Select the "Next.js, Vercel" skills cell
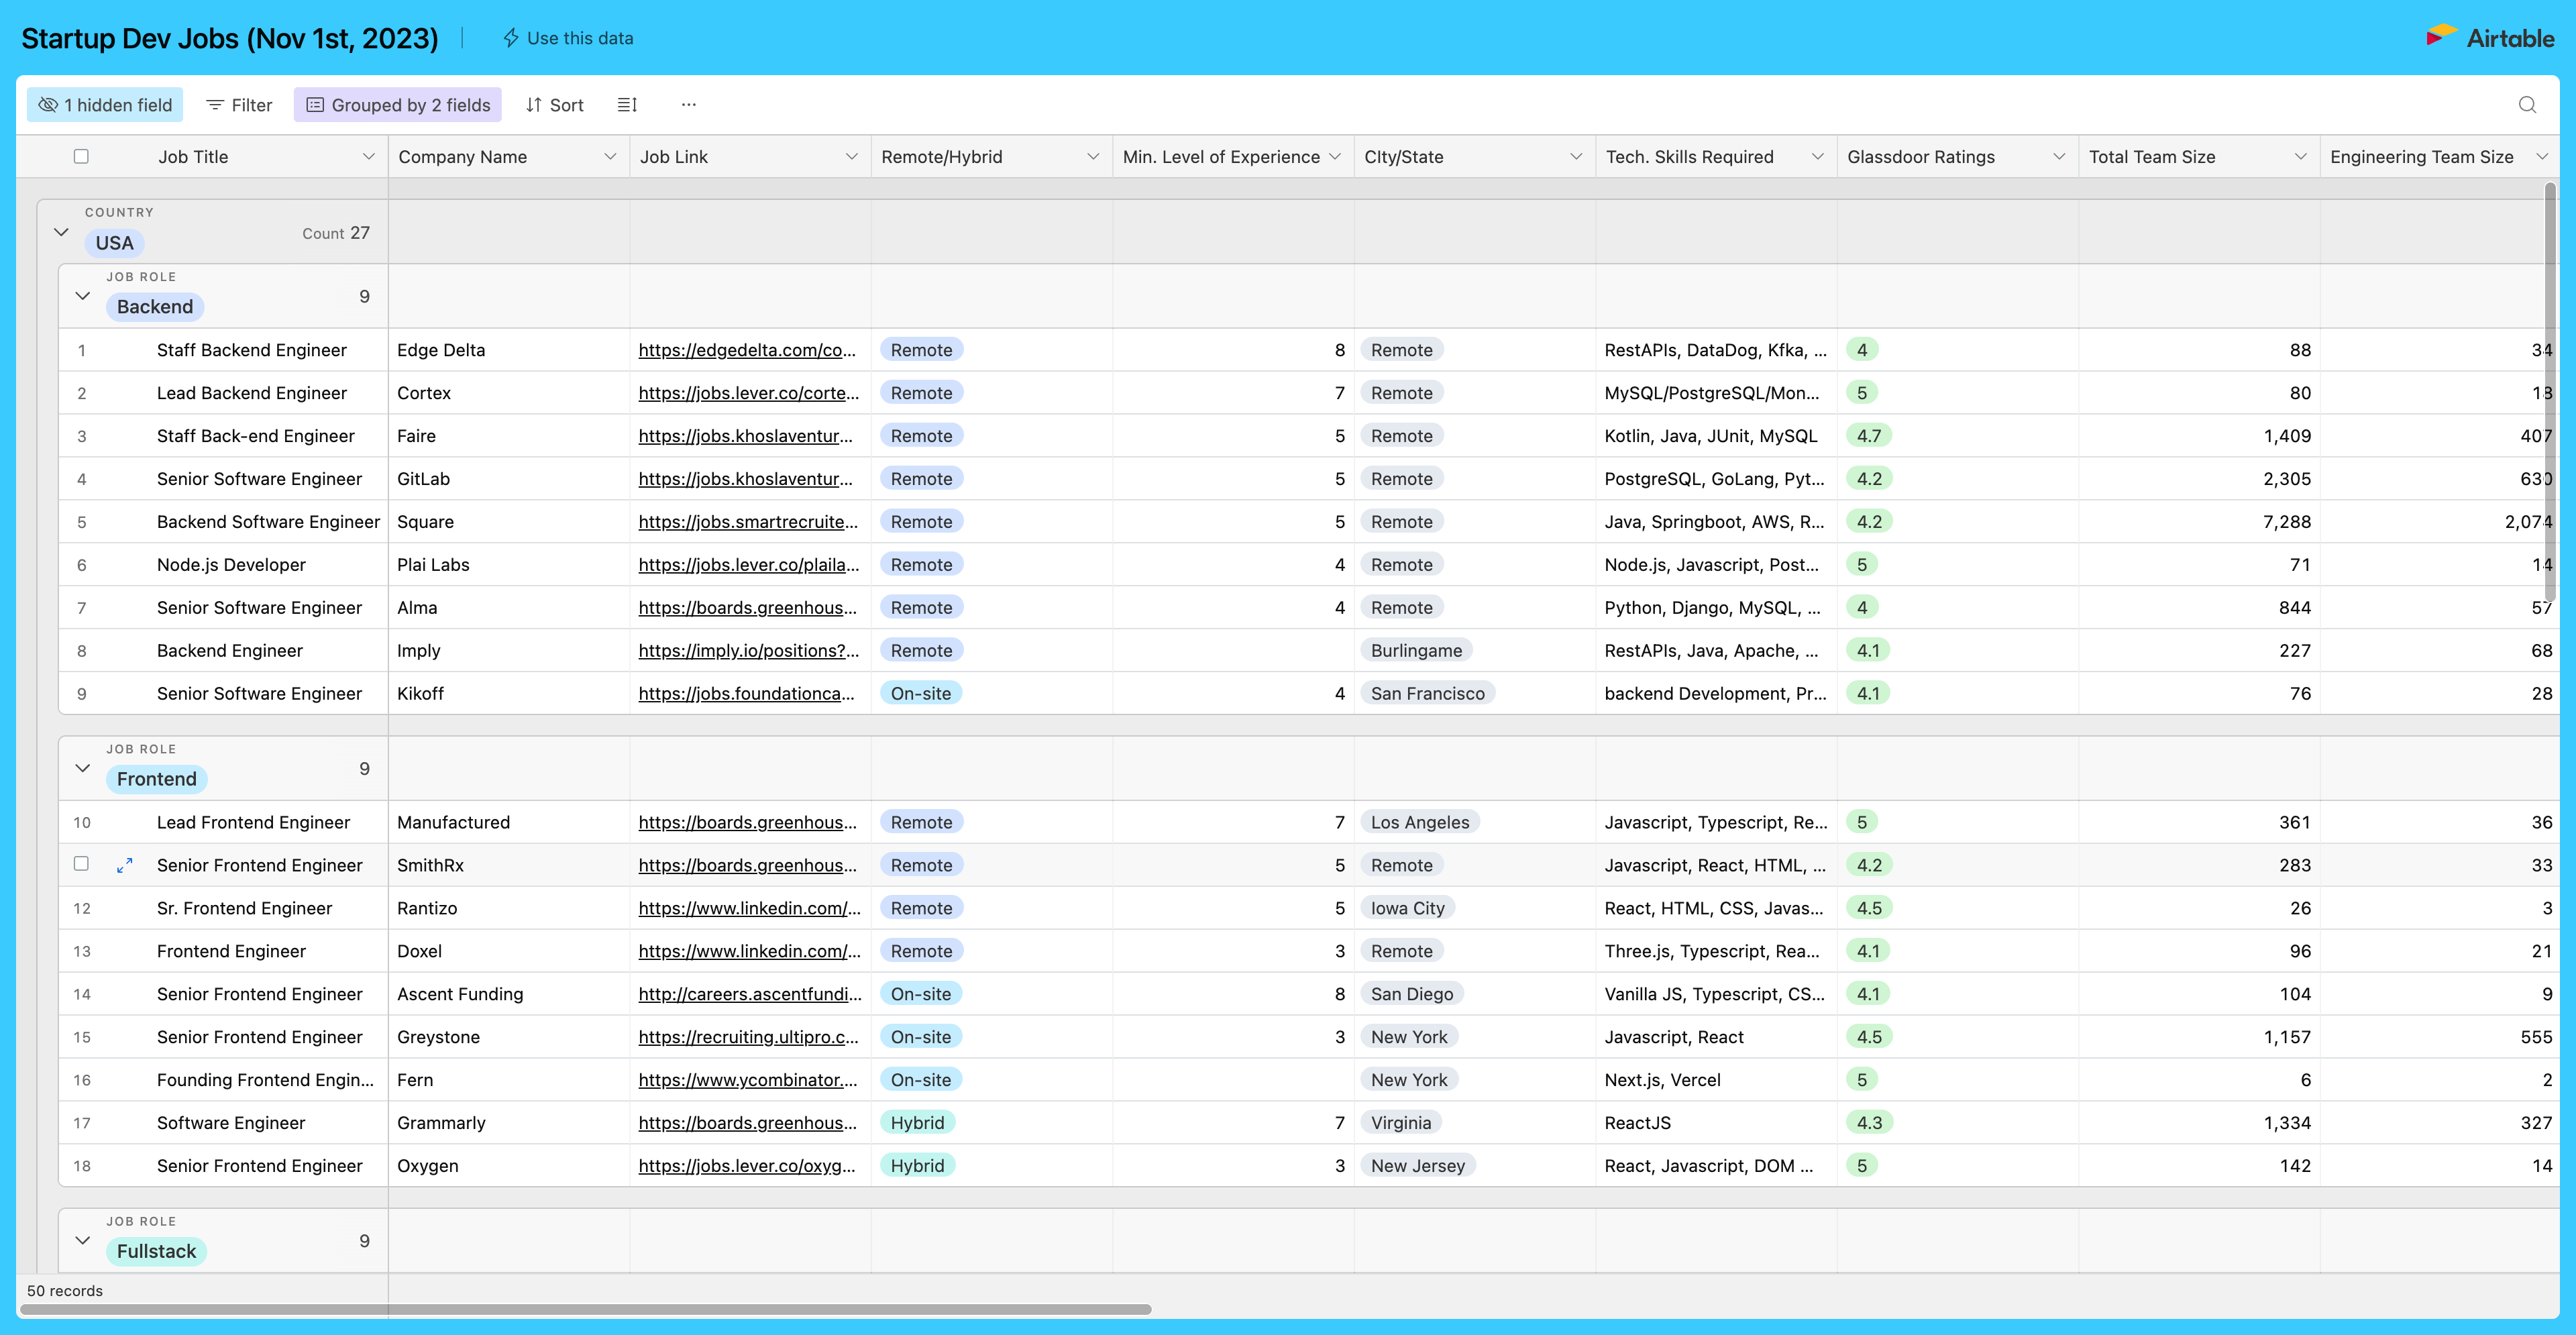This screenshot has width=2576, height=1335. [x=1716, y=1080]
